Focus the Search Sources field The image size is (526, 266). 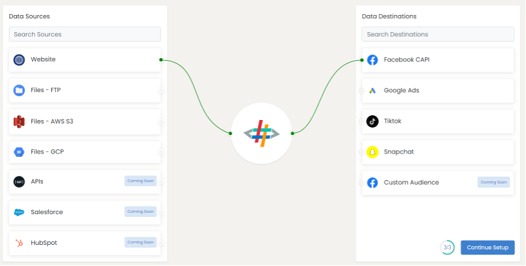pyautogui.click(x=85, y=34)
